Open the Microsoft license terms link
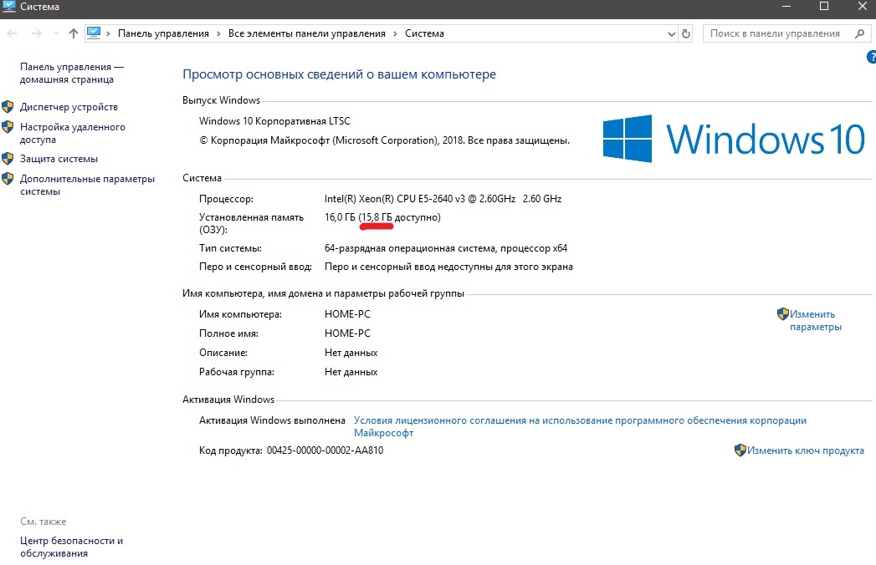 [580, 426]
